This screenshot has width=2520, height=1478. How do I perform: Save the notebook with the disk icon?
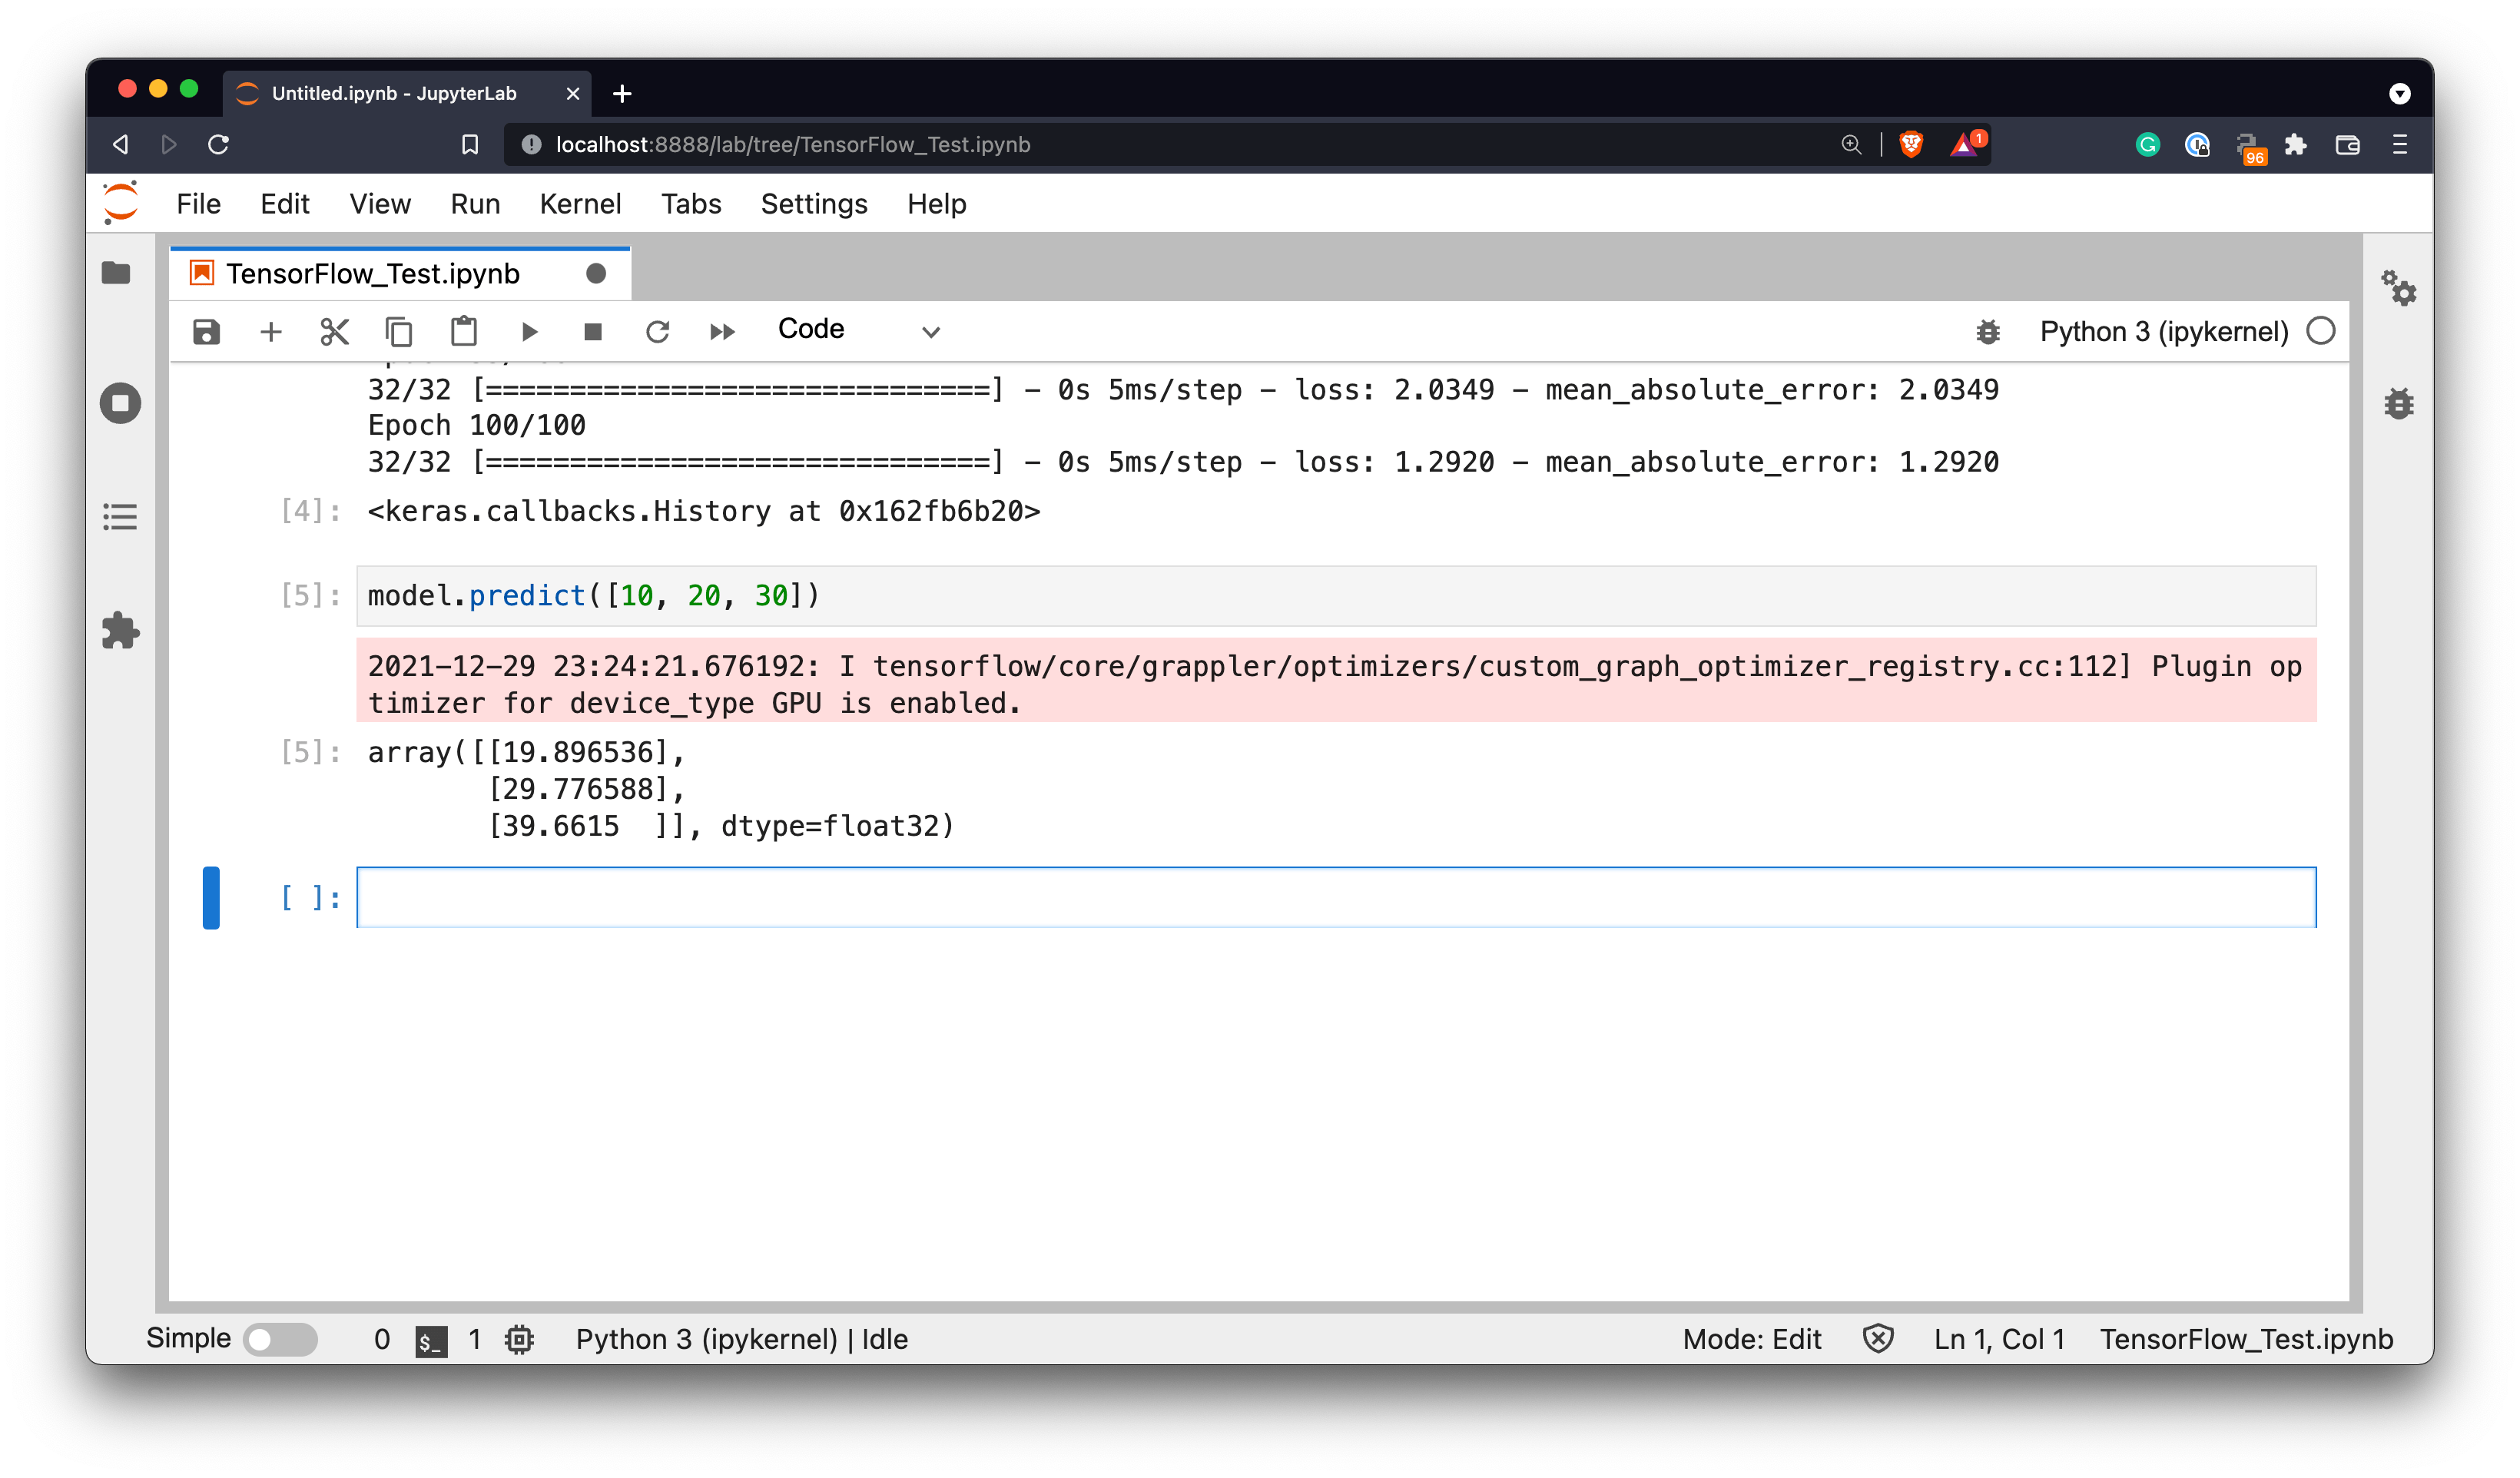pyautogui.click(x=206, y=332)
